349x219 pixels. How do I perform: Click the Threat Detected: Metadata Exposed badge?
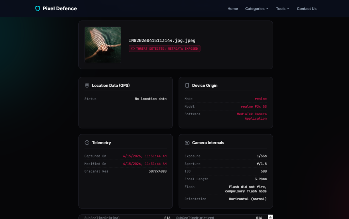(165, 49)
